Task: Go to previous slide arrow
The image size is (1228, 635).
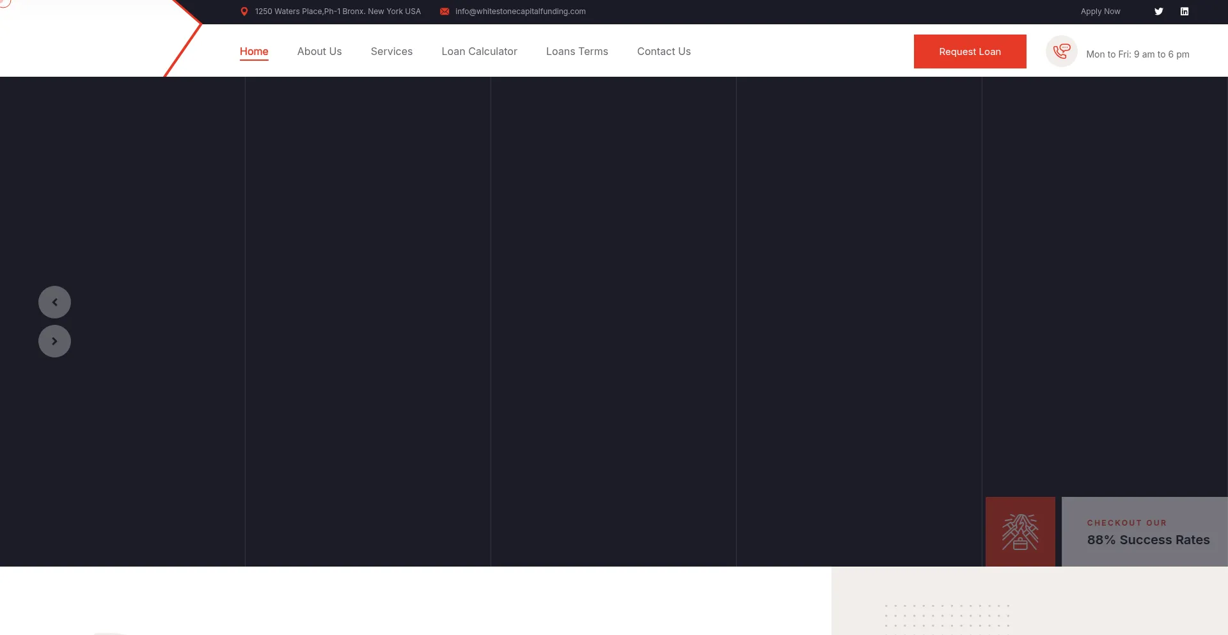Action: (54, 302)
